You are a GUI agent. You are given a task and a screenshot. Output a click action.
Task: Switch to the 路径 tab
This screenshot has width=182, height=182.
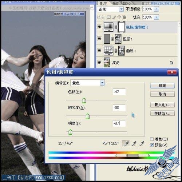[x=127, y=3]
